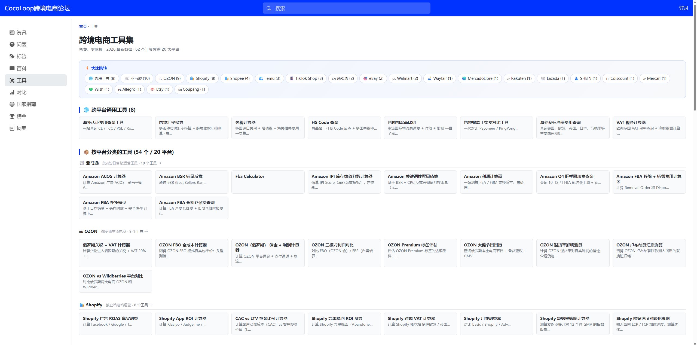Open the 百科 sidebar section
The width and height of the screenshot is (697, 345).
(x=36, y=68)
